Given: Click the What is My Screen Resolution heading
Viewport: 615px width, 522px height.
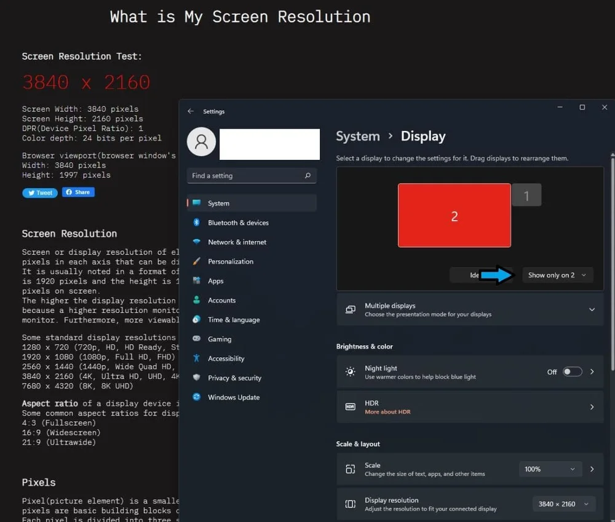Looking at the screenshot, I should click(x=240, y=17).
